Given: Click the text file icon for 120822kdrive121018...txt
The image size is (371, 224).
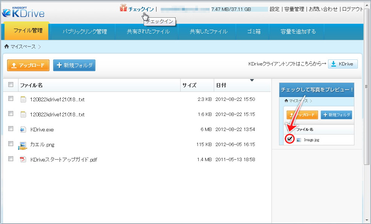Looking at the screenshot, I should [x=23, y=99].
